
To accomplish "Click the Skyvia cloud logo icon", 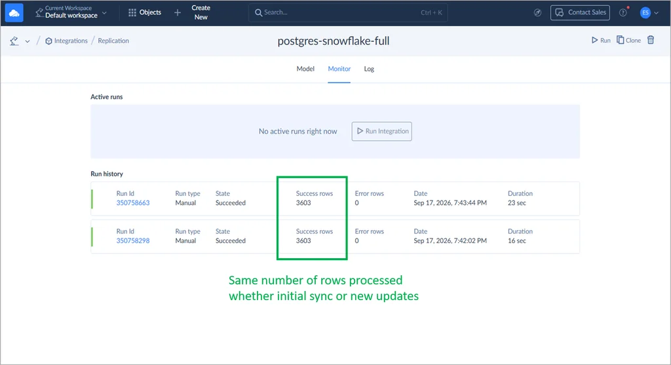I will [x=14, y=13].
